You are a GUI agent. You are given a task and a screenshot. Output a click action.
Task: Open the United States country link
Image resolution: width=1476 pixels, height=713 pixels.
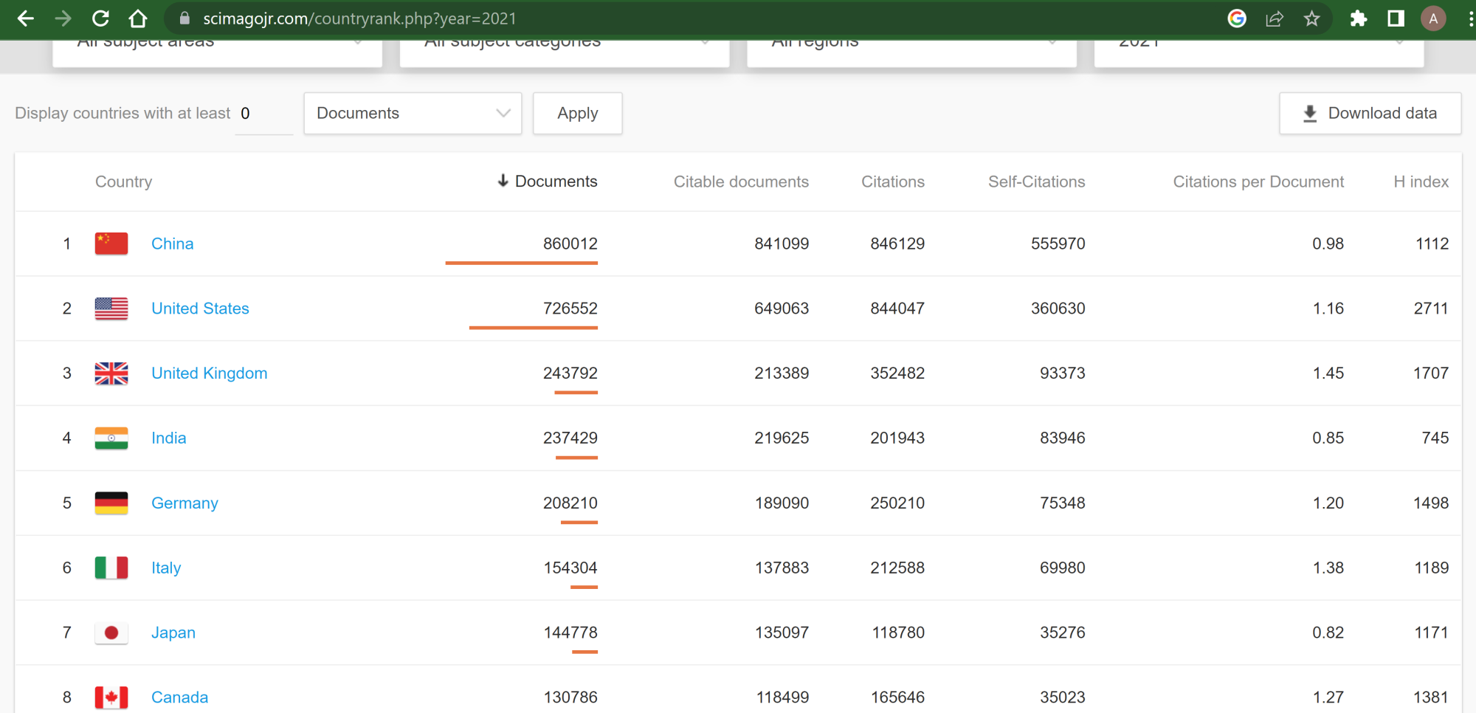pos(200,309)
